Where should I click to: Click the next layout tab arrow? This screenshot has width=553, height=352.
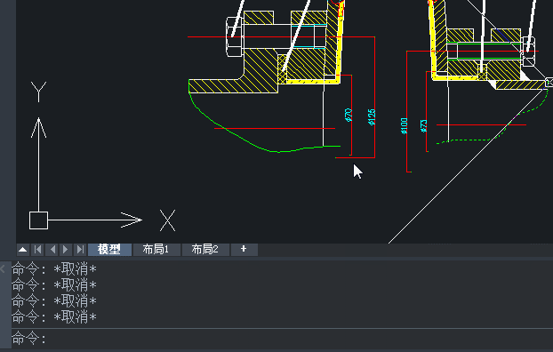pyautogui.click(x=66, y=250)
